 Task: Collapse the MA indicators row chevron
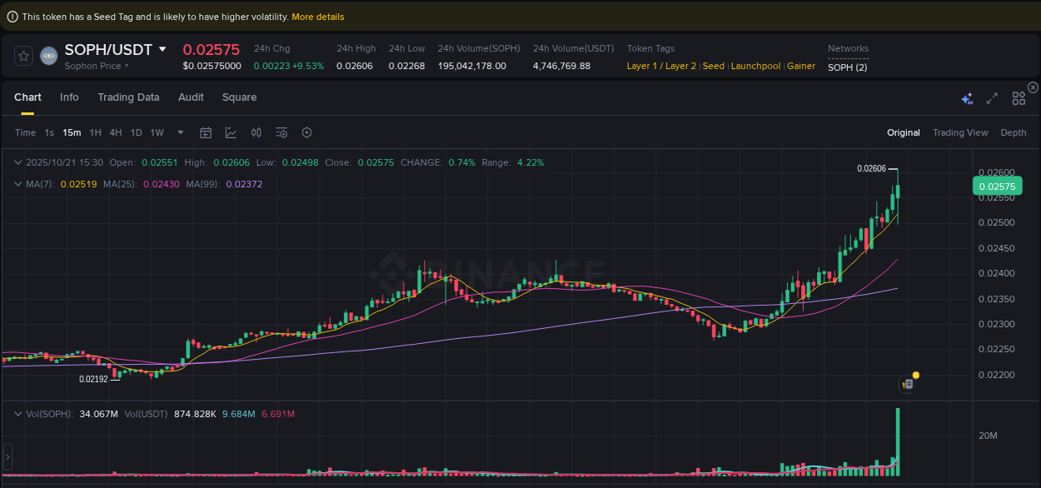[x=18, y=184]
